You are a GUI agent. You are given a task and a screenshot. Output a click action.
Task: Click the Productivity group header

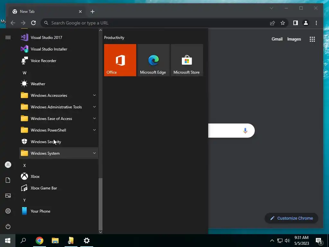click(x=114, y=38)
